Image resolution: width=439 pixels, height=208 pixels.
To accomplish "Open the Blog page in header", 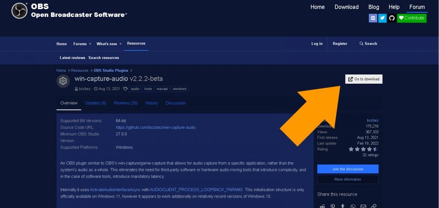I will [x=374, y=7].
